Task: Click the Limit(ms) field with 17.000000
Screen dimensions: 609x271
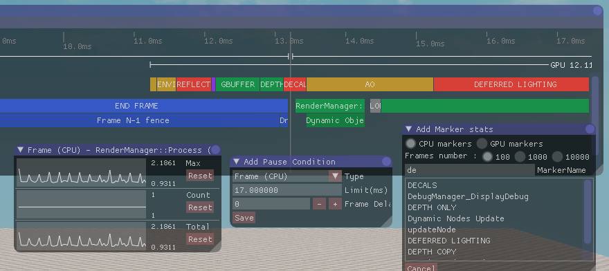Action: tap(287, 190)
